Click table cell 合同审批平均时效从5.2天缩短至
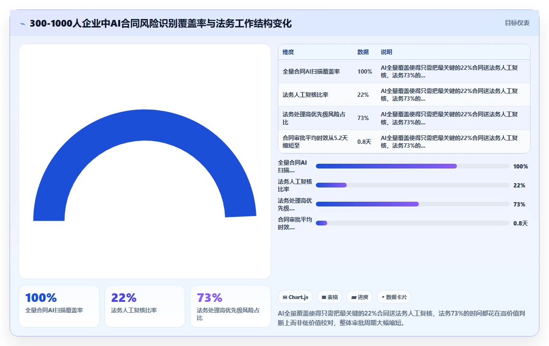Viewport: 549px width, 346px height. (315, 142)
